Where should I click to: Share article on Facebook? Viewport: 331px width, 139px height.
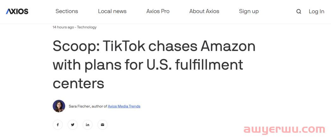[x=58, y=125]
